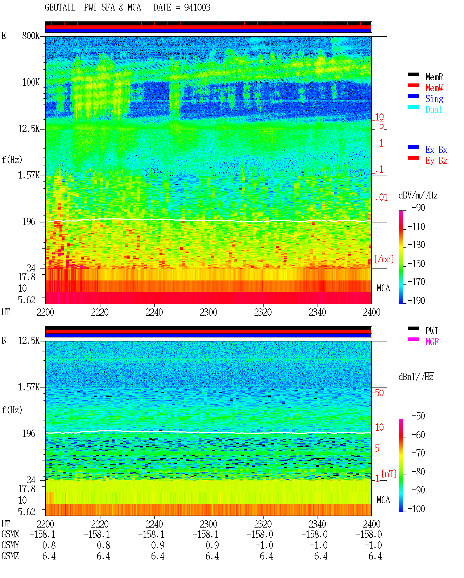The width and height of the screenshot is (464, 578).
Task: Click the cyan Dual legend swatch
Action: (x=413, y=107)
